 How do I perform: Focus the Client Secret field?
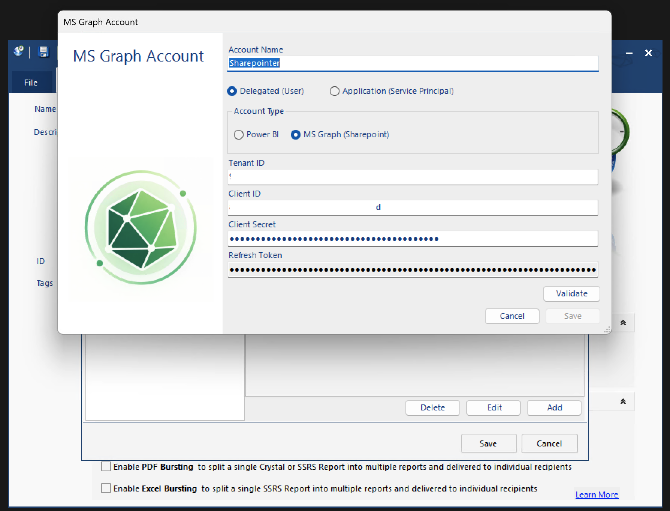(x=413, y=239)
